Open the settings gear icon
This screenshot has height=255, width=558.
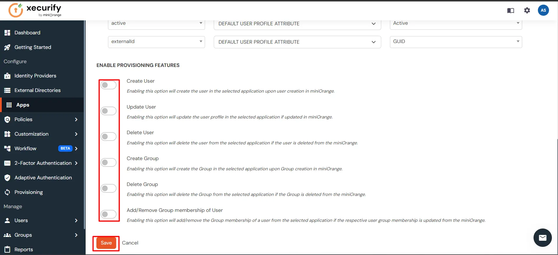point(527,10)
